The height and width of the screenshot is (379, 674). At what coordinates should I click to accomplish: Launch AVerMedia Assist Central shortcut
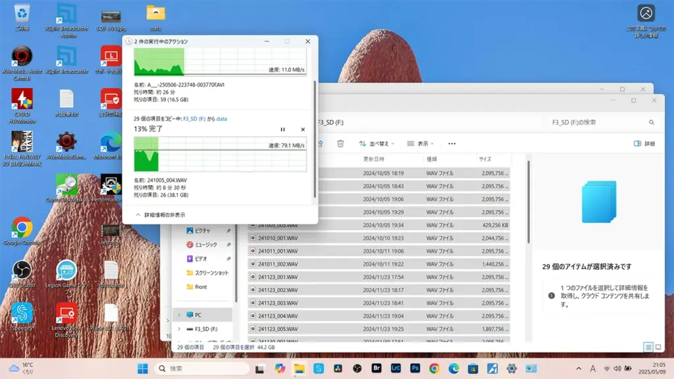tap(22, 63)
